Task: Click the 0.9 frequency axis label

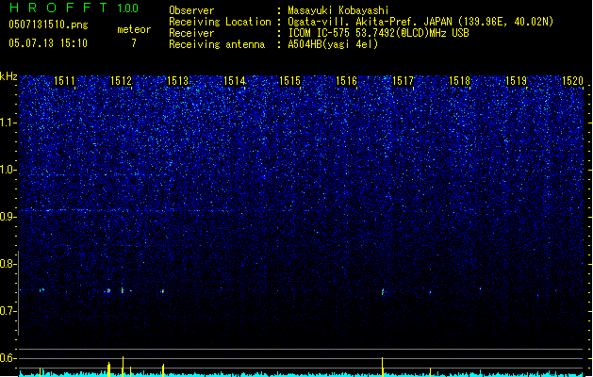Action: click(x=8, y=217)
